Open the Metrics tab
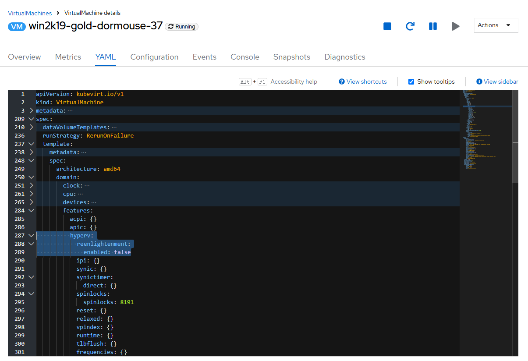Image resolution: width=528 pixels, height=361 pixels. (x=68, y=57)
